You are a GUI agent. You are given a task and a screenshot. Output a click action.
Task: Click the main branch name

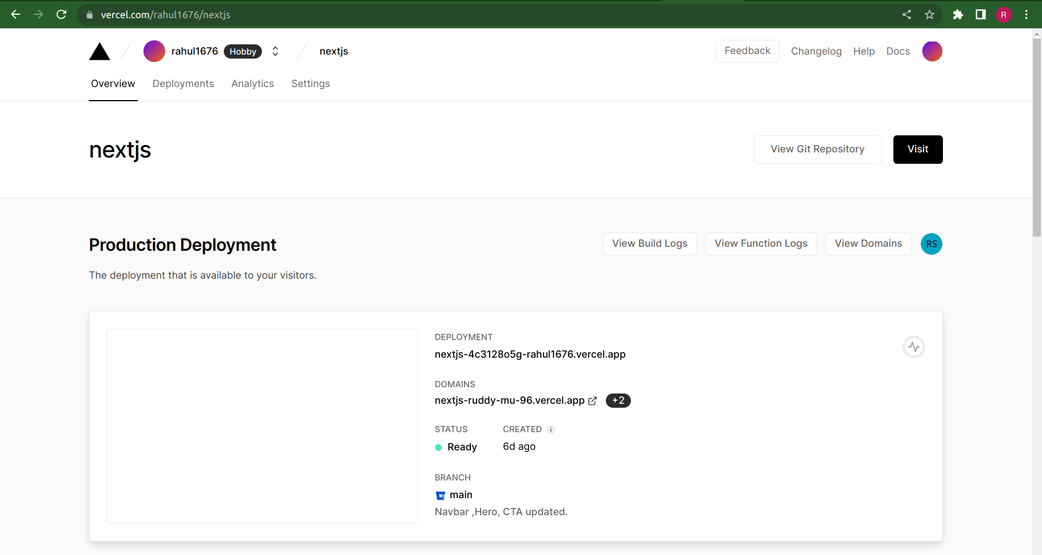pos(461,495)
